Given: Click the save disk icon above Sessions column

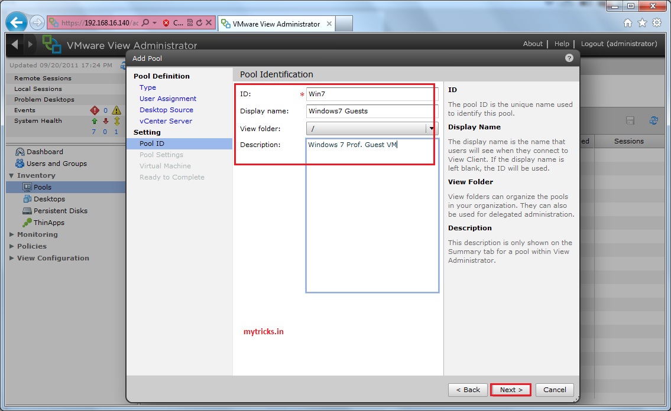Looking at the screenshot, I should click(630, 120).
